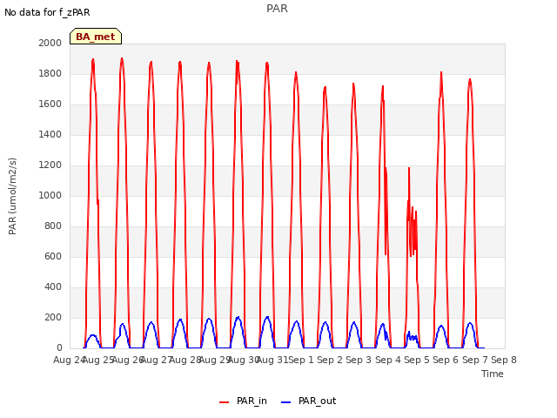Click the 0 y-axis tick label
The height and width of the screenshot is (418, 557).
click(x=59, y=348)
